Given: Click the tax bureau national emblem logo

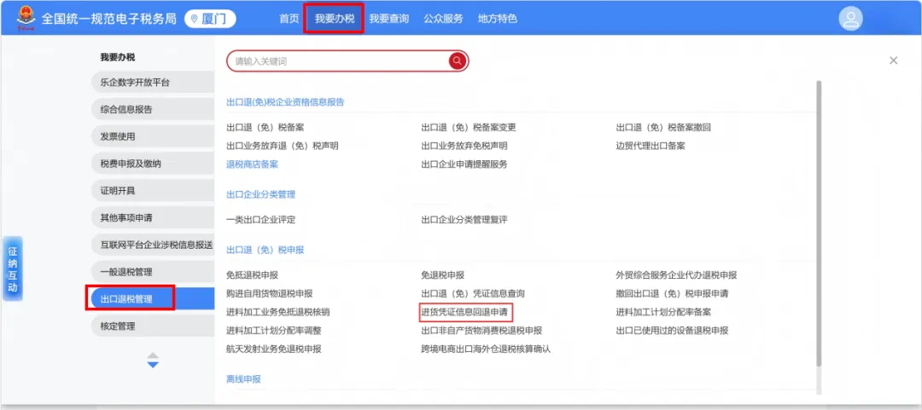Looking at the screenshot, I should [x=26, y=18].
